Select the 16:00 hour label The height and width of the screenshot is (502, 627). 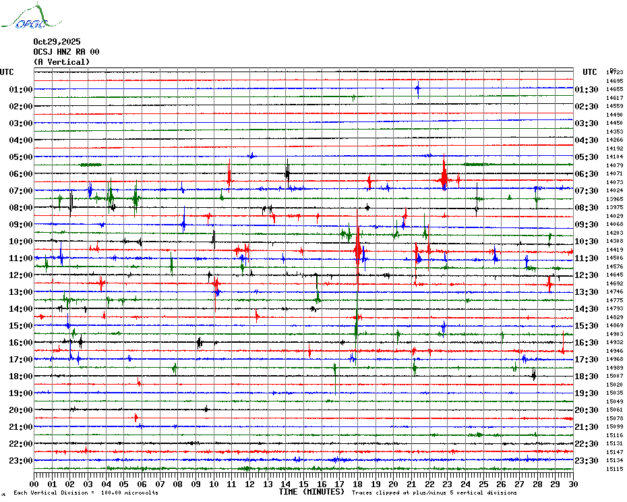[21, 342]
